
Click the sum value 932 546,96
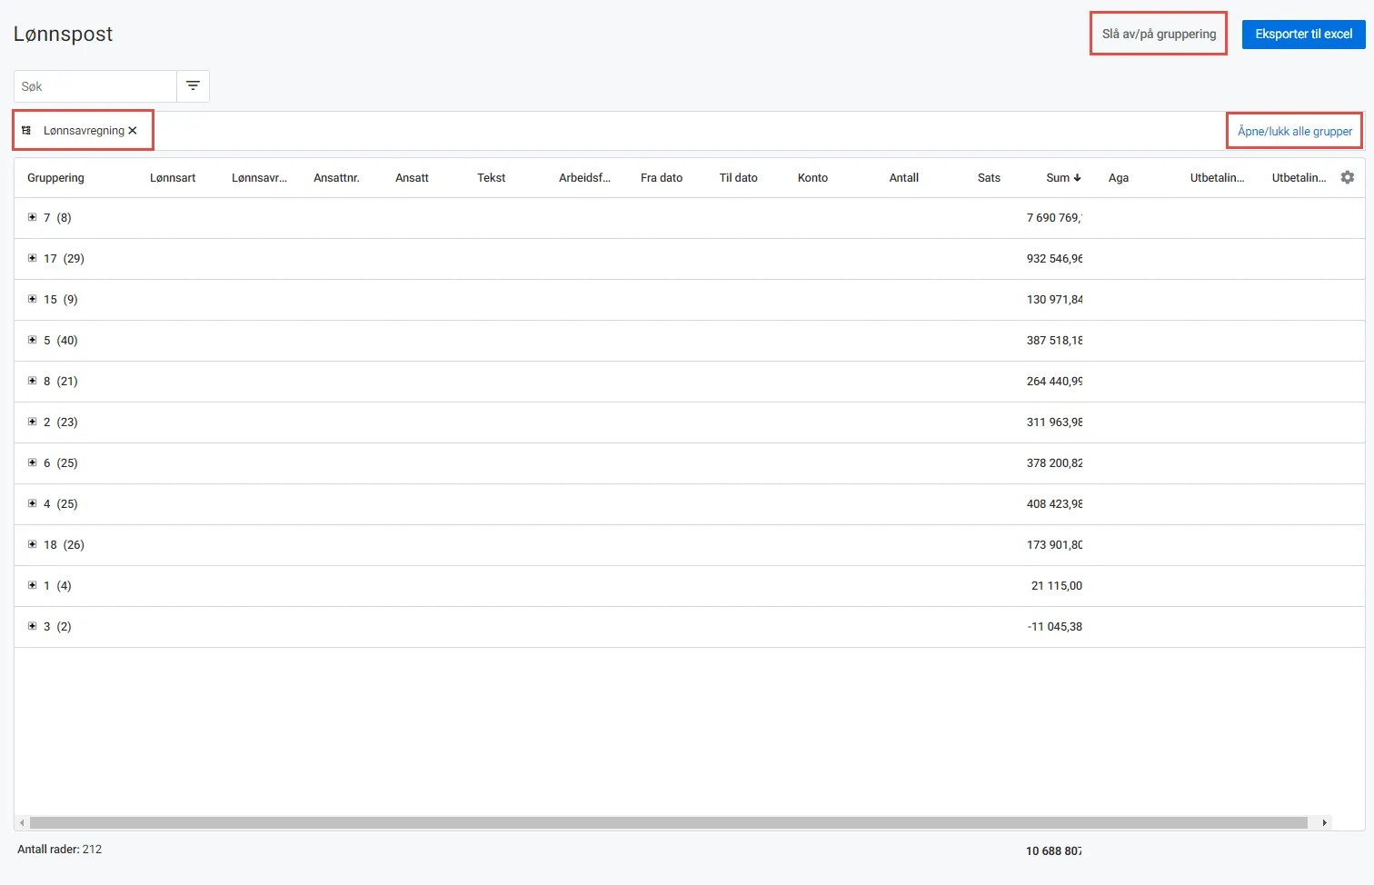(x=1054, y=258)
